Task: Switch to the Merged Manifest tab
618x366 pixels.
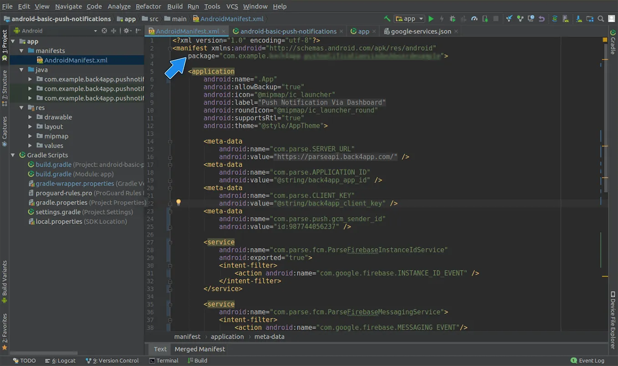Action: [x=200, y=349]
